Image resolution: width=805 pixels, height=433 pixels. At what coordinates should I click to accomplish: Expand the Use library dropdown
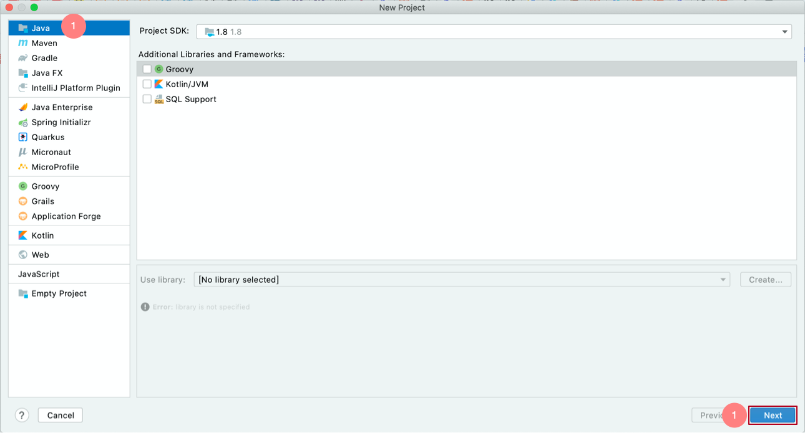[x=462, y=280]
